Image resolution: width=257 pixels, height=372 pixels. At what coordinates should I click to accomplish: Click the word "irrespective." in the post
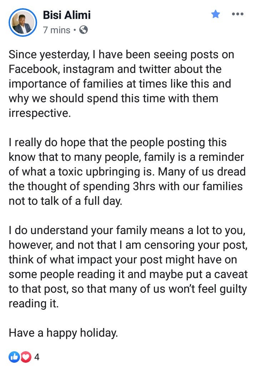coord(40,113)
